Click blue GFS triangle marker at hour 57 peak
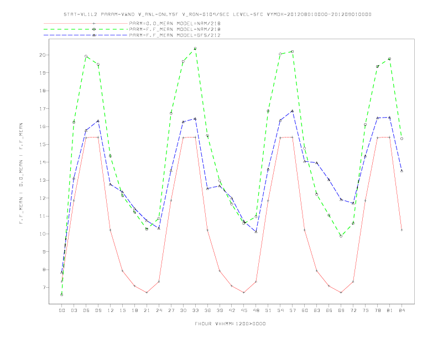438x338 pixels. tap(293, 110)
